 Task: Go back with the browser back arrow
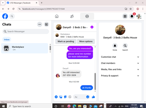3,9
